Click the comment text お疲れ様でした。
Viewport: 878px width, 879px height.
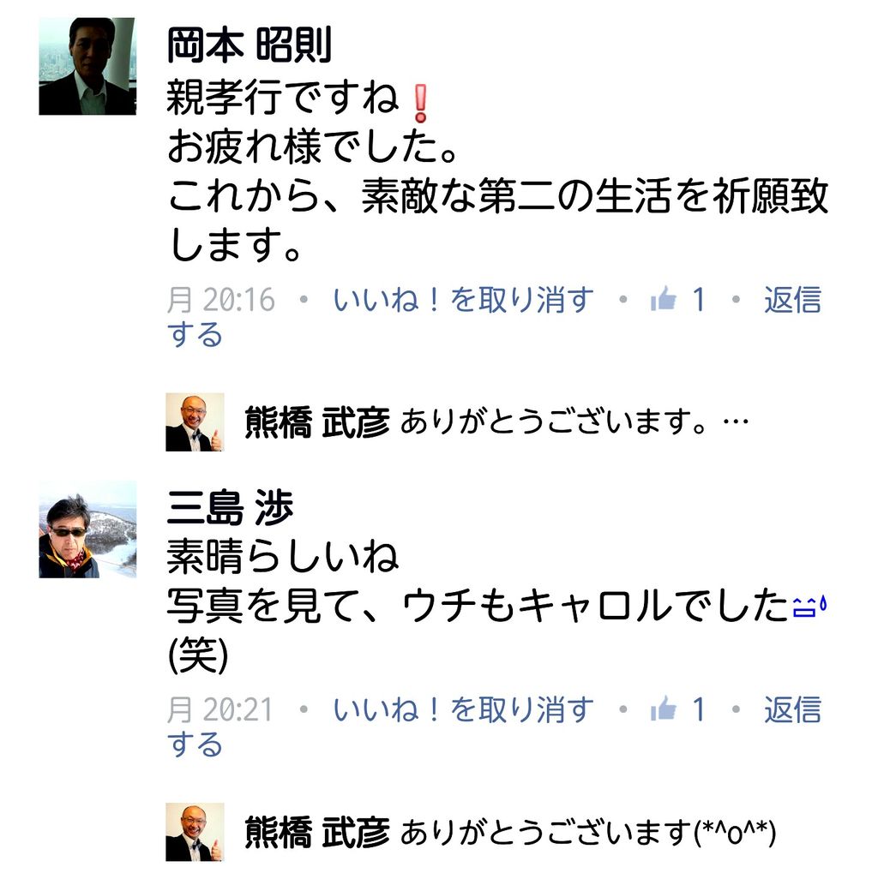click(312, 146)
